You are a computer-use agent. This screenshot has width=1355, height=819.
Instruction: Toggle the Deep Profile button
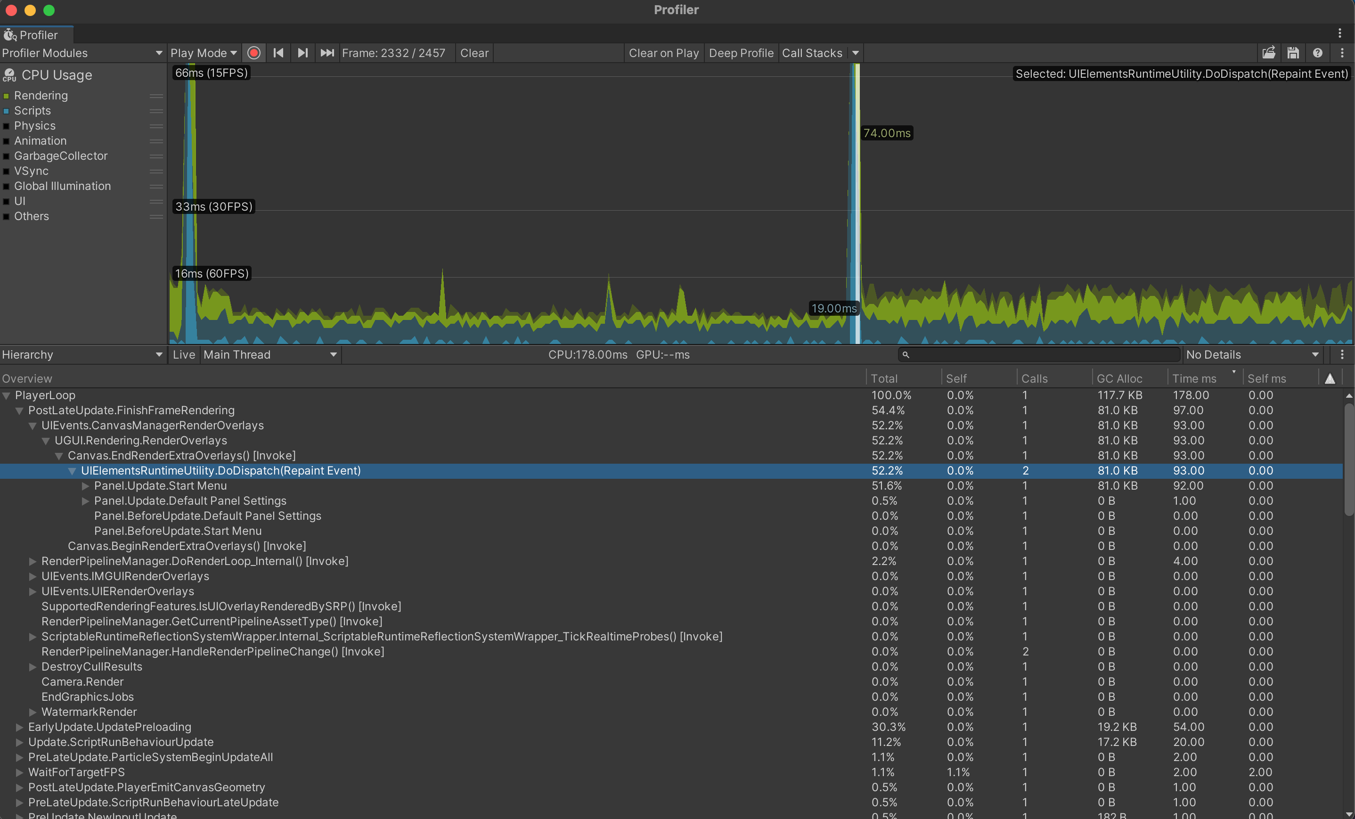coord(741,53)
